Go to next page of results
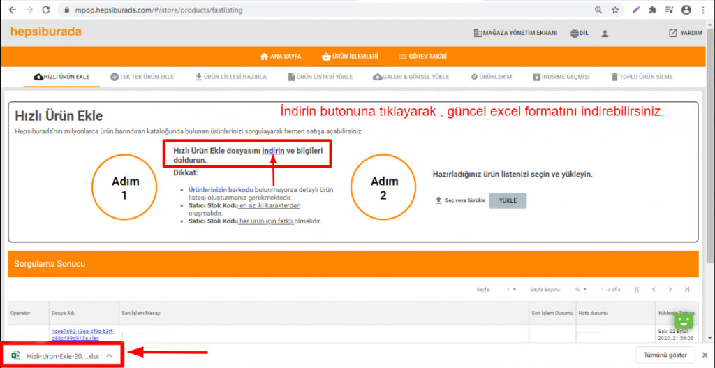 (x=670, y=289)
